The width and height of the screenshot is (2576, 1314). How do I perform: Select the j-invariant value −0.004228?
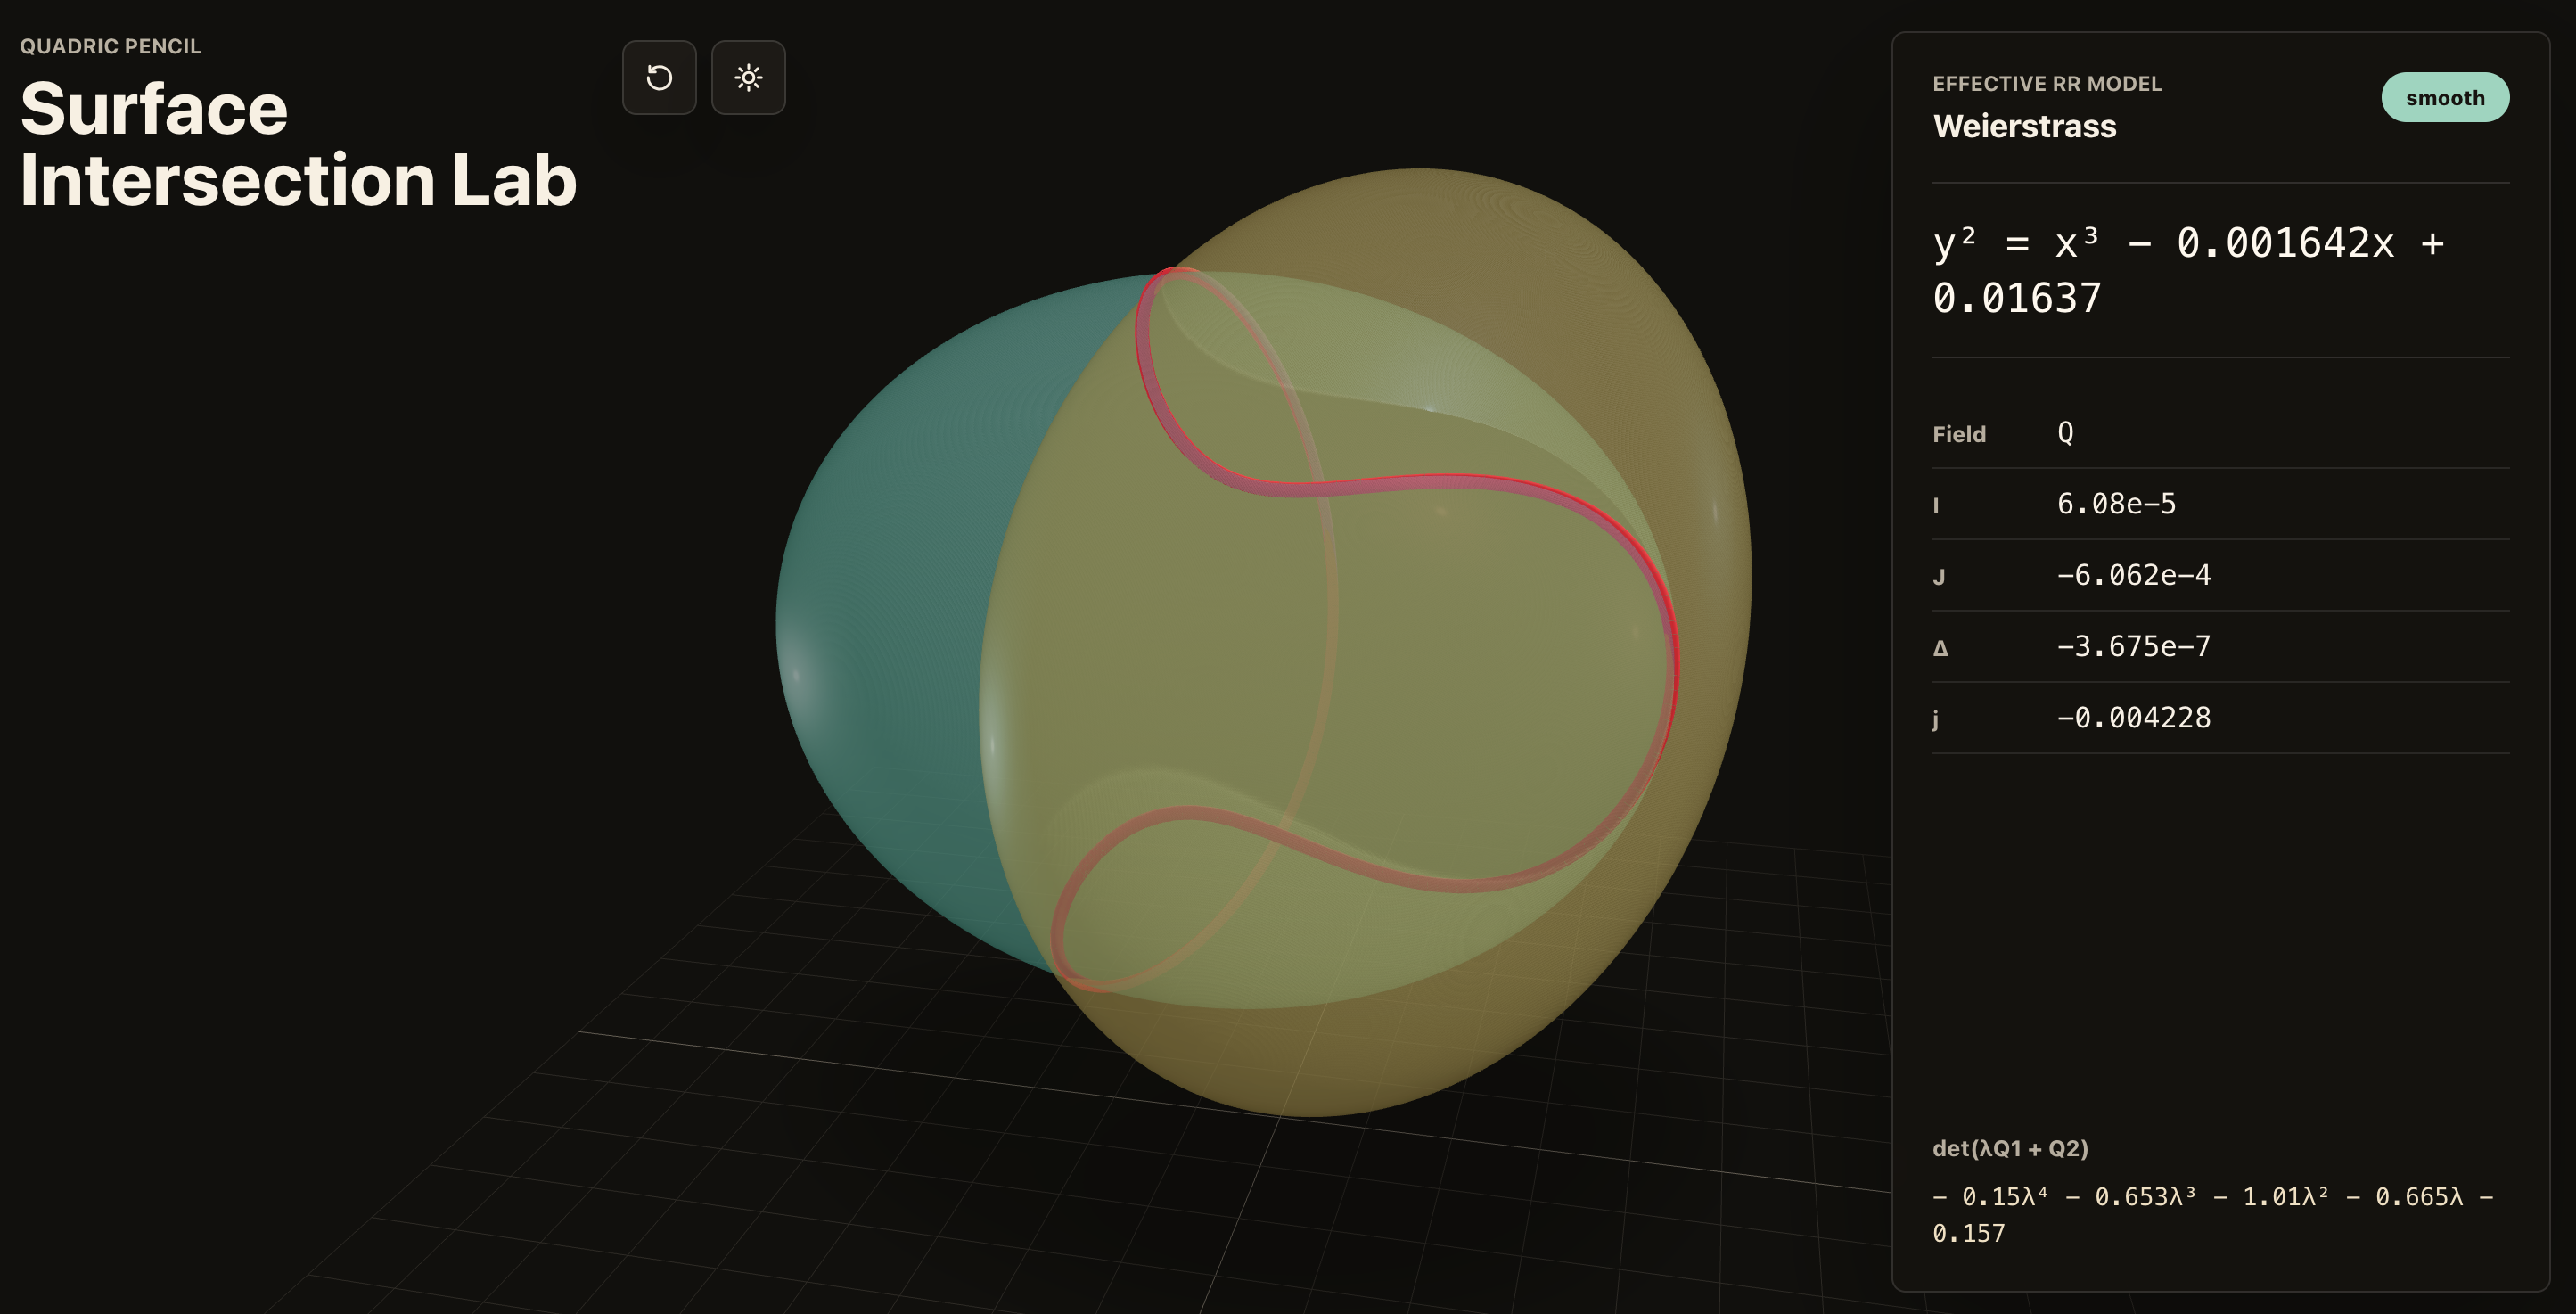point(2132,717)
